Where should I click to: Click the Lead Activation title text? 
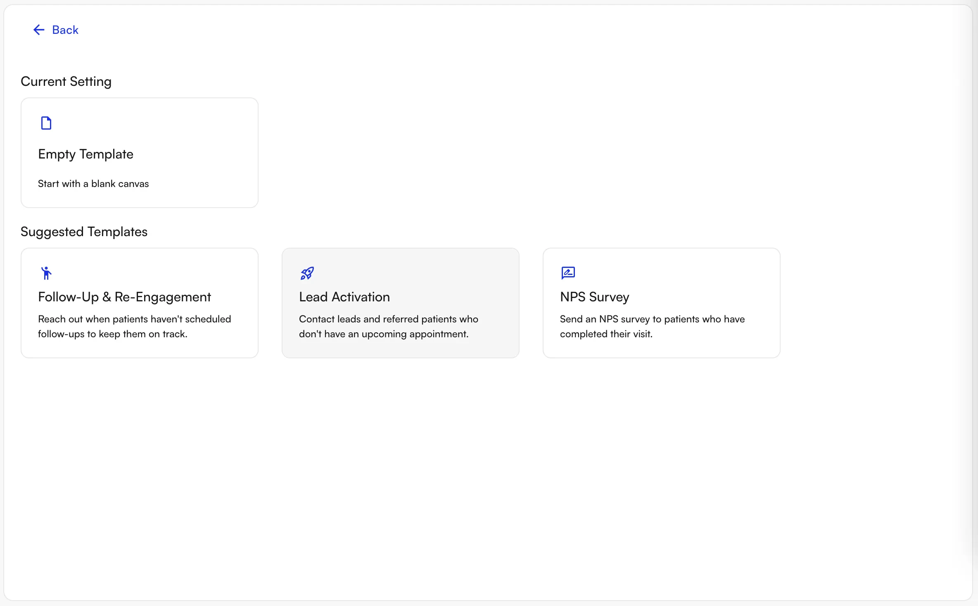(x=344, y=297)
